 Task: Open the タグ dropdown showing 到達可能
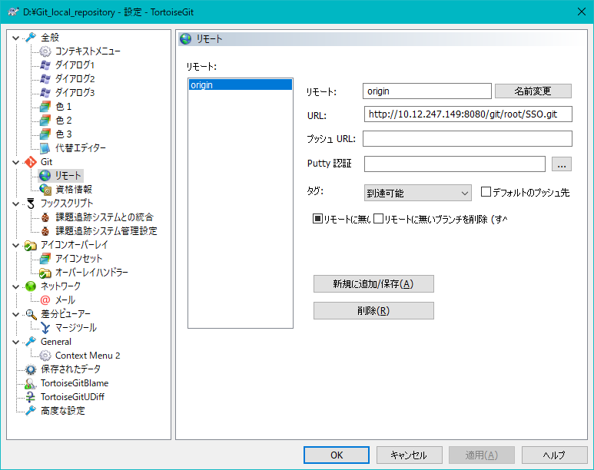[417, 194]
